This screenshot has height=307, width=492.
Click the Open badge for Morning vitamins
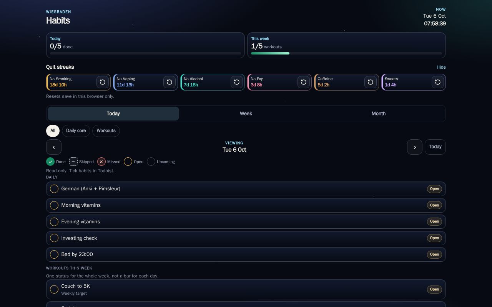(434, 205)
